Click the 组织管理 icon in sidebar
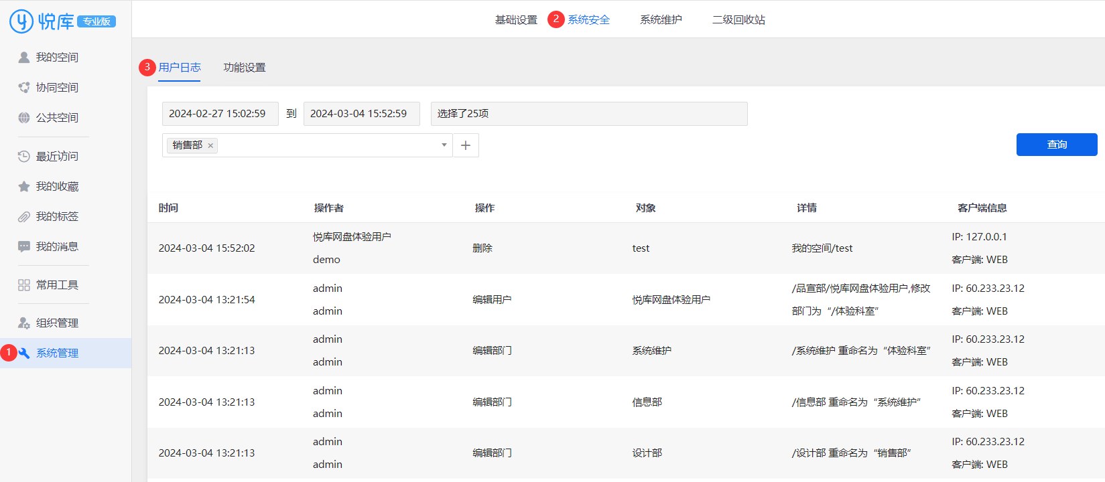The image size is (1105, 482). (24, 323)
